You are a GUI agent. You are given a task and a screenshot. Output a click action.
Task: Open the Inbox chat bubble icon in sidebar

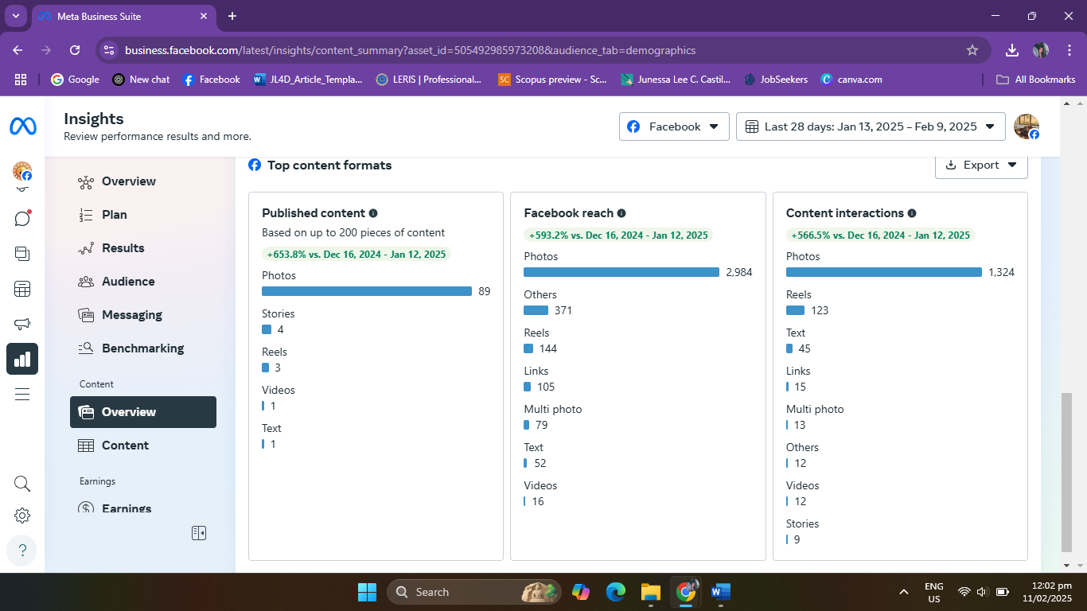click(22, 218)
